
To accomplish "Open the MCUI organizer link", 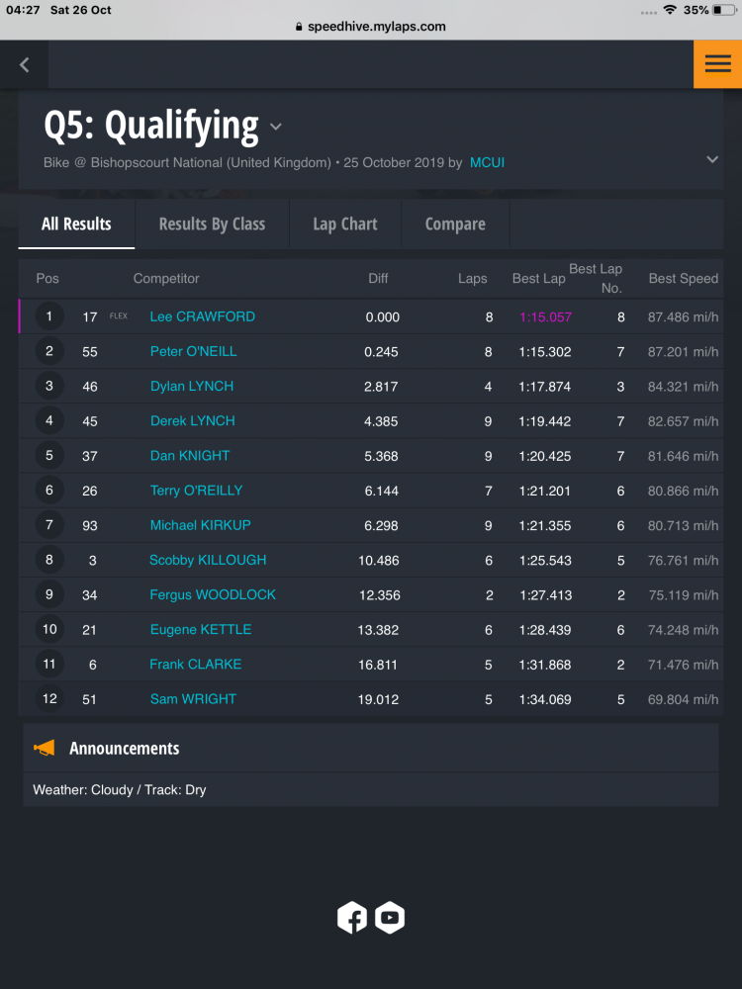I will (487, 163).
